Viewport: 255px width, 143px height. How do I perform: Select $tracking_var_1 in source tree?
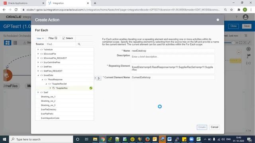pyautogui.click(x=48, y=97)
